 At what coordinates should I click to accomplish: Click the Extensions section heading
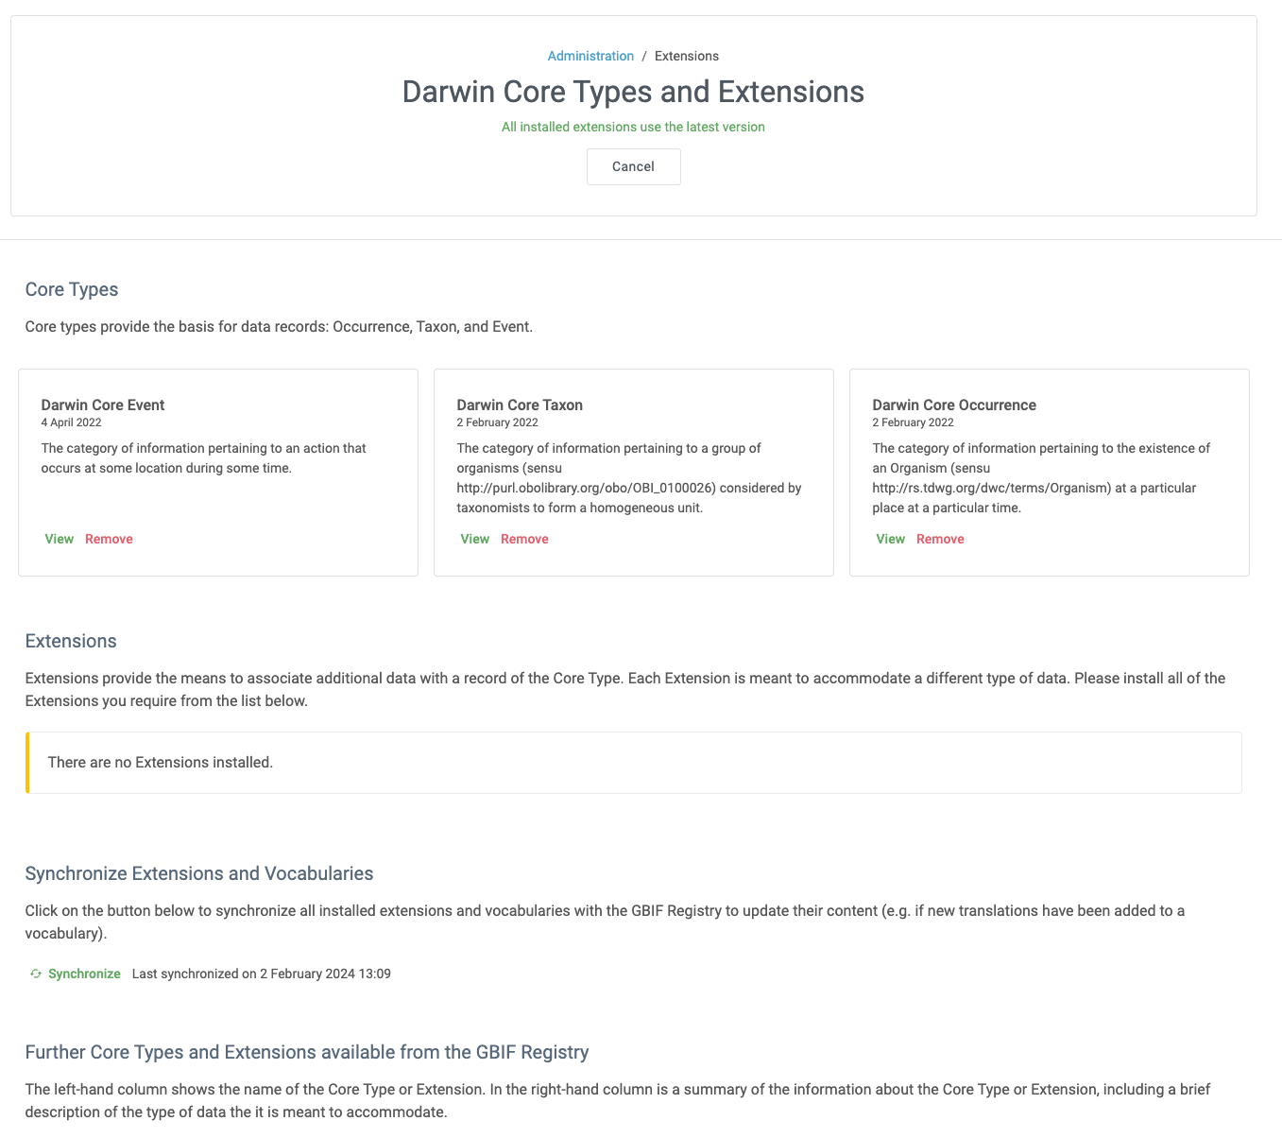(70, 641)
